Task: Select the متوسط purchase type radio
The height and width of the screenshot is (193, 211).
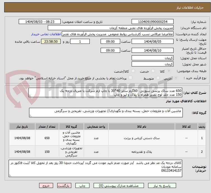Action: (158, 78)
